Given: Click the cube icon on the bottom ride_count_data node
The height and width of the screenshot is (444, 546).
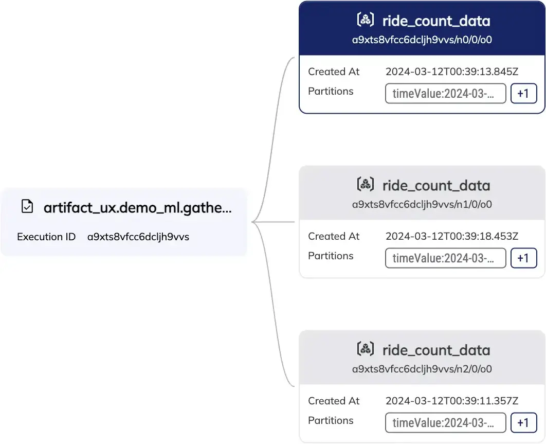Looking at the screenshot, I should pos(365,349).
